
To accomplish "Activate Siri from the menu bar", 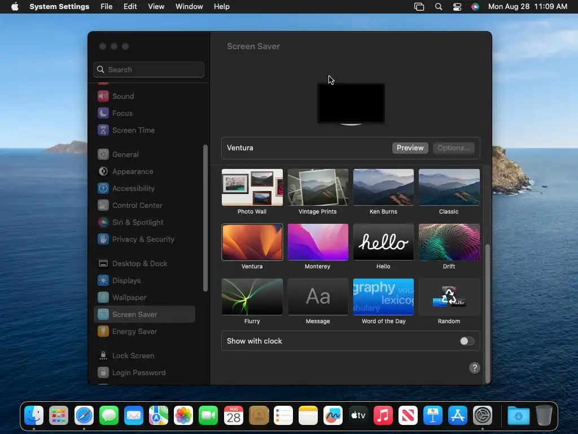I will pyautogui.click(x=475, y=7).
